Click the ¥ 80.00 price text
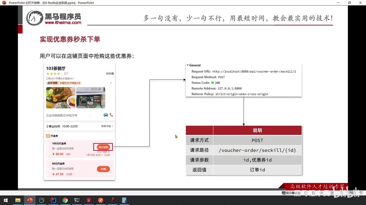The image size is (366, 205). pyautogui.click(x=58, y=154)
